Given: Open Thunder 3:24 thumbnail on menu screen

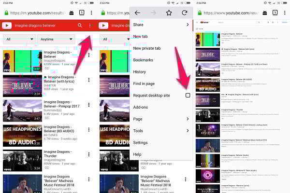Looking at the screenshot, I should coord(119,161).
